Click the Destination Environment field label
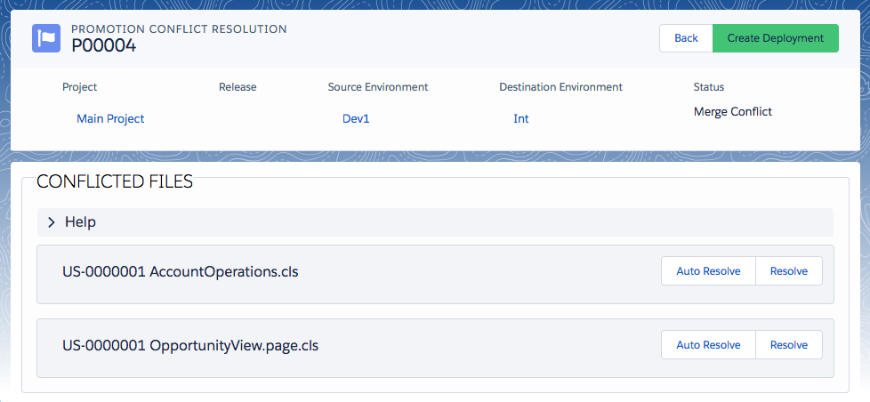 point(561,87)
